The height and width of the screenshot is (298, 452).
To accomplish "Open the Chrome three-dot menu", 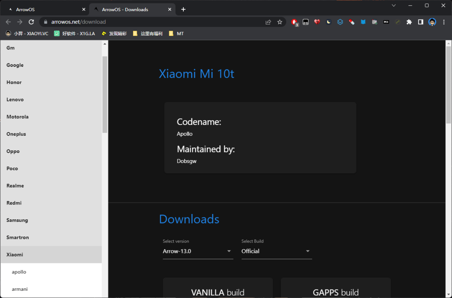I will click(x=444, y=22).
